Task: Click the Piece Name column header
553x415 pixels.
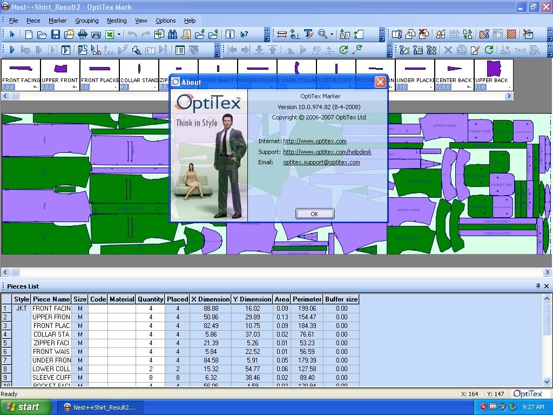Action: point(51,299)
